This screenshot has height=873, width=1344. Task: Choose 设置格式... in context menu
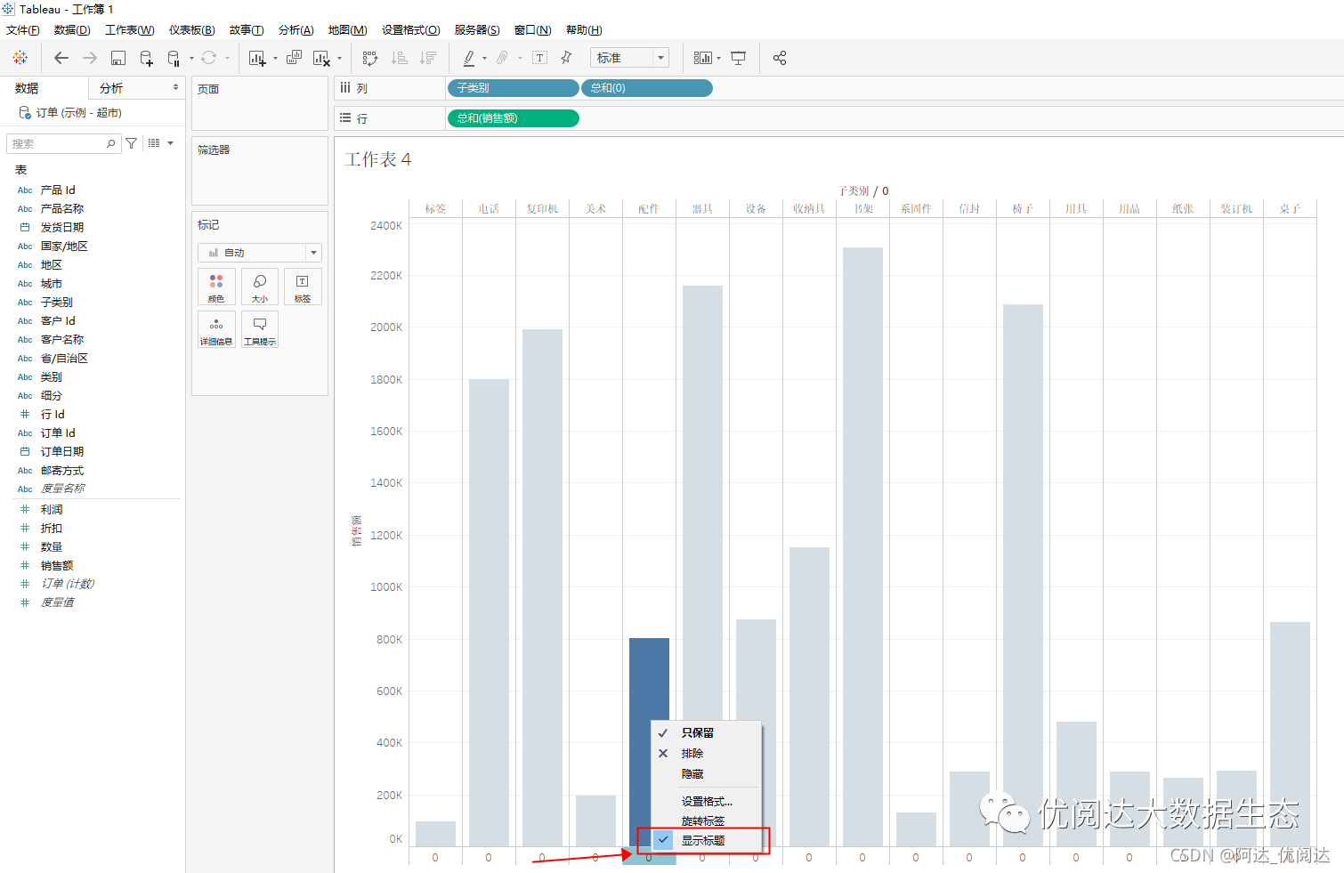(x=707, y=801)
